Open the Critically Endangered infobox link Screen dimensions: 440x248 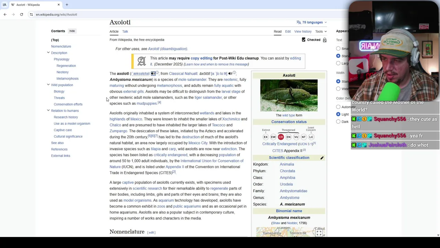click(279, 144)
